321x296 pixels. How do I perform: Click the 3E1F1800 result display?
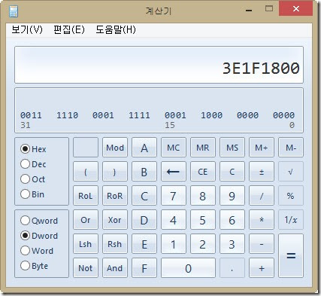(159, 65)
